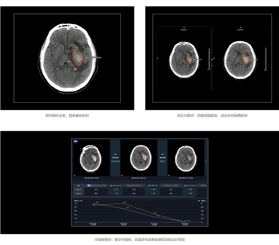Click the 2021/01/22 date column header in table
Viewport: 279px width, 245px height.
click(x=135, y=185)
